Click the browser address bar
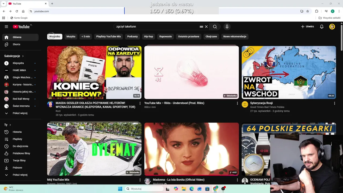 (x=163, y=11)
